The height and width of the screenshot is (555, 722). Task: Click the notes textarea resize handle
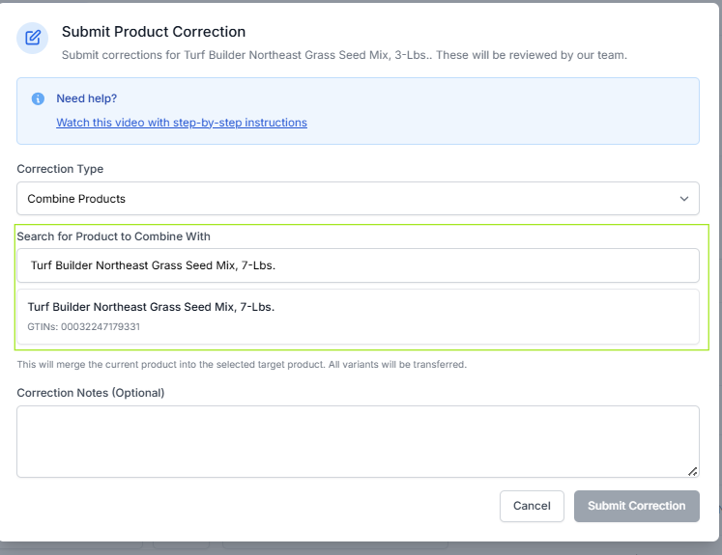(x=692, y=471)
